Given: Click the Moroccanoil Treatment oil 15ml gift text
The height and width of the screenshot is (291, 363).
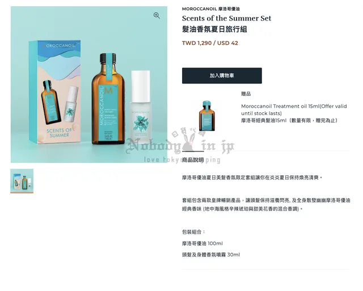Looking at the screenshot, I should (294, 109).
